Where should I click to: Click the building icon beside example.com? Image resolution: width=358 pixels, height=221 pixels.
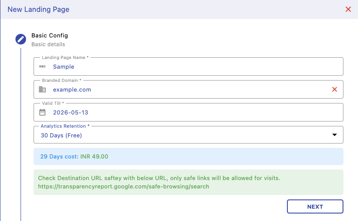pyautogui.click(x=42, y=89)
